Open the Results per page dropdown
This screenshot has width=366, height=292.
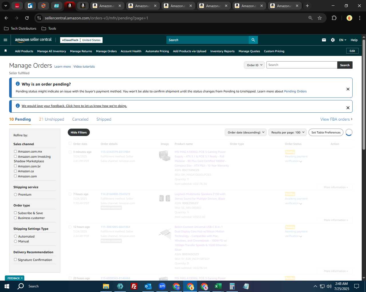287,132
